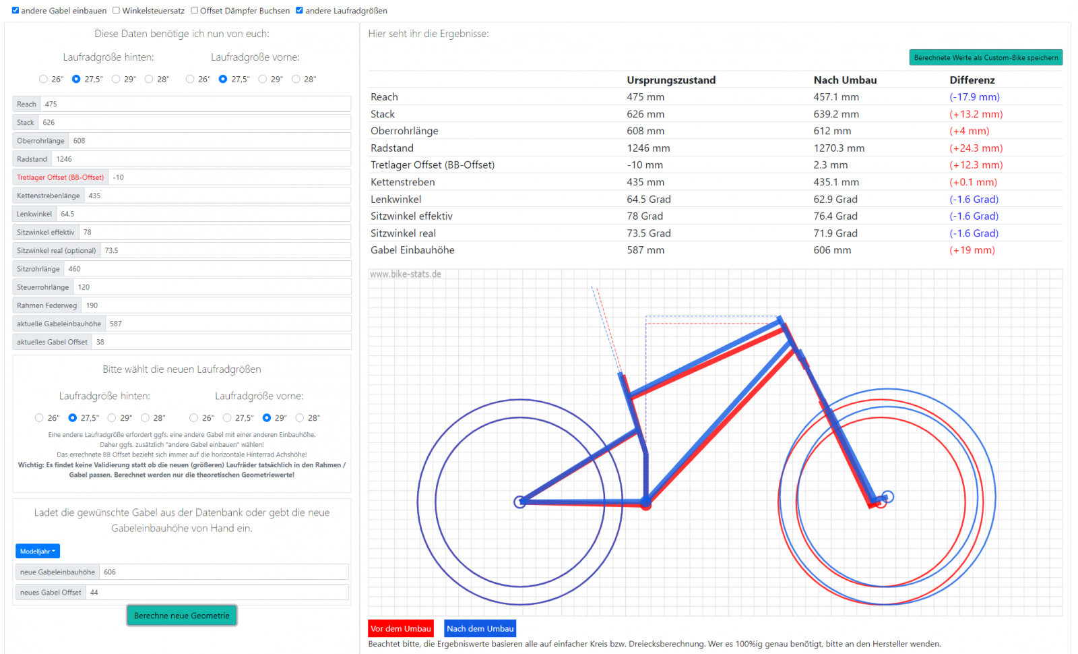This screenshot has width=1078, height=654.
Task: Click the 'neue Gabeleinbauhöhe' input field
Action: coord(222,572)
